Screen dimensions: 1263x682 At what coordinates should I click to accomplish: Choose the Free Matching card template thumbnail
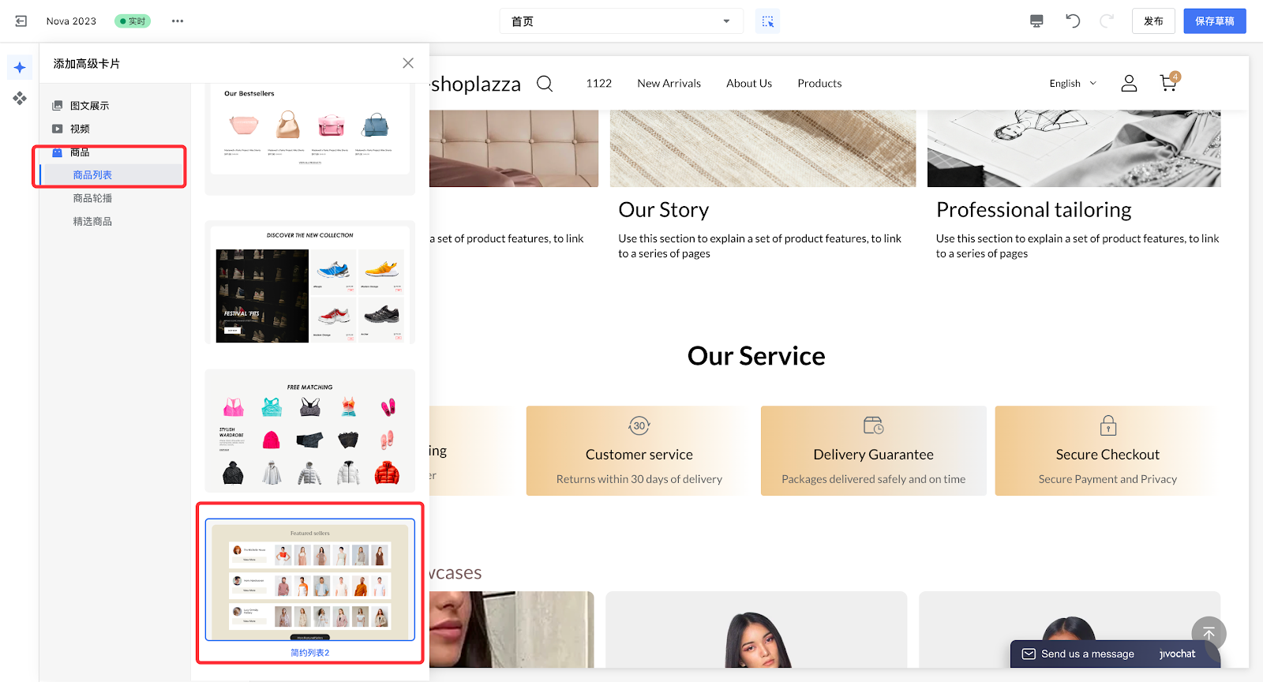click(x=310, y=431)
